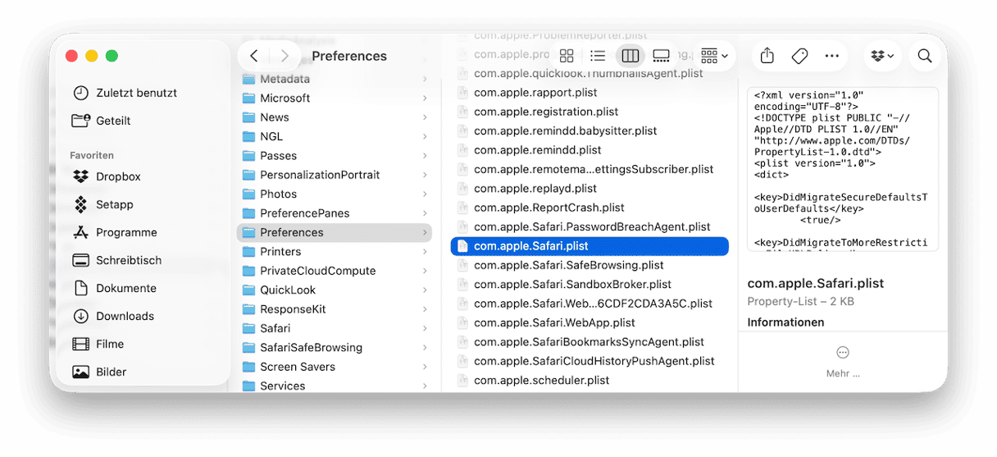The image size is (997, 457).
Task: Select com.apple.rapport.plist file
Action: [590, 93]
